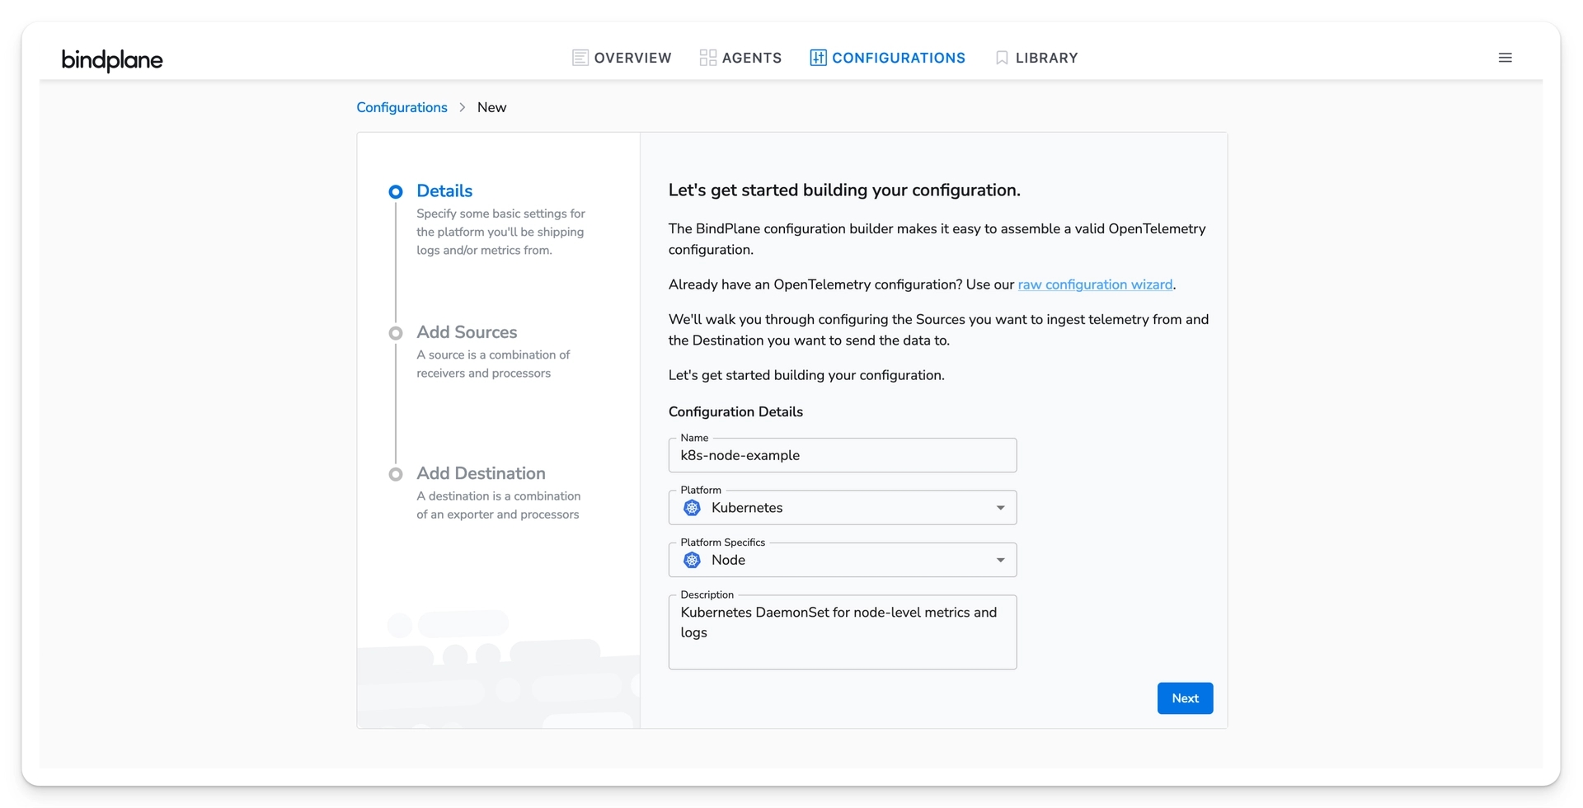1583x808 pixels.
Task: Select the Agents grid icon
Action: point(707,57)
